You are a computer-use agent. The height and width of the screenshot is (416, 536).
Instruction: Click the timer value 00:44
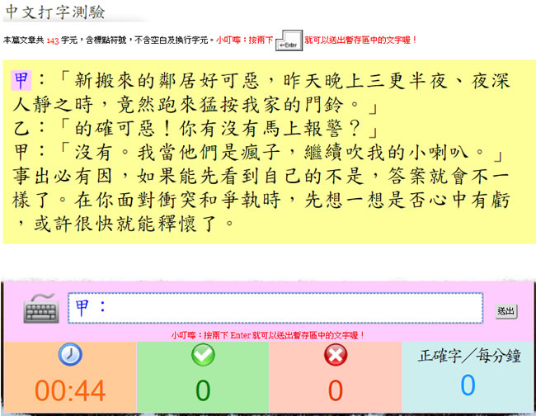[x=70, y=390]
